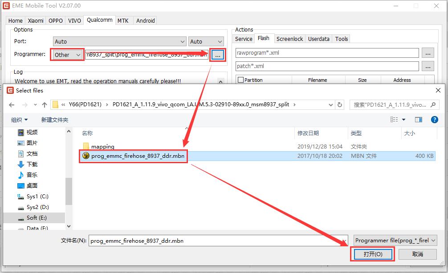Switch to the Userdata actions tab
The image size is (448, 273).
pyautogui.click(x=318, y=39)
